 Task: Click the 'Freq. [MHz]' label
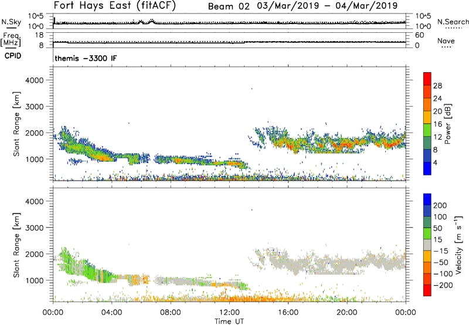(x=11, y=39)
